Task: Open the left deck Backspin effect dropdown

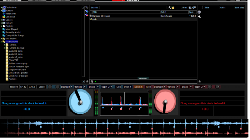Action: point(72,87)
